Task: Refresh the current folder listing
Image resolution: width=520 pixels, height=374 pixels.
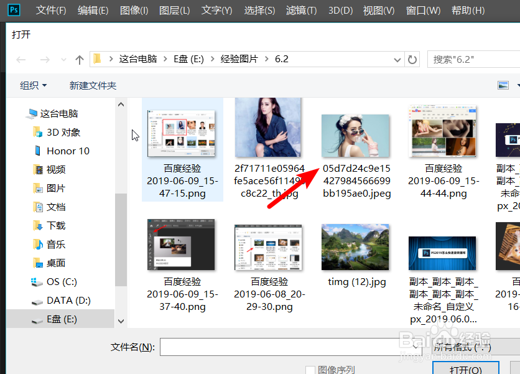Action: 412,60
